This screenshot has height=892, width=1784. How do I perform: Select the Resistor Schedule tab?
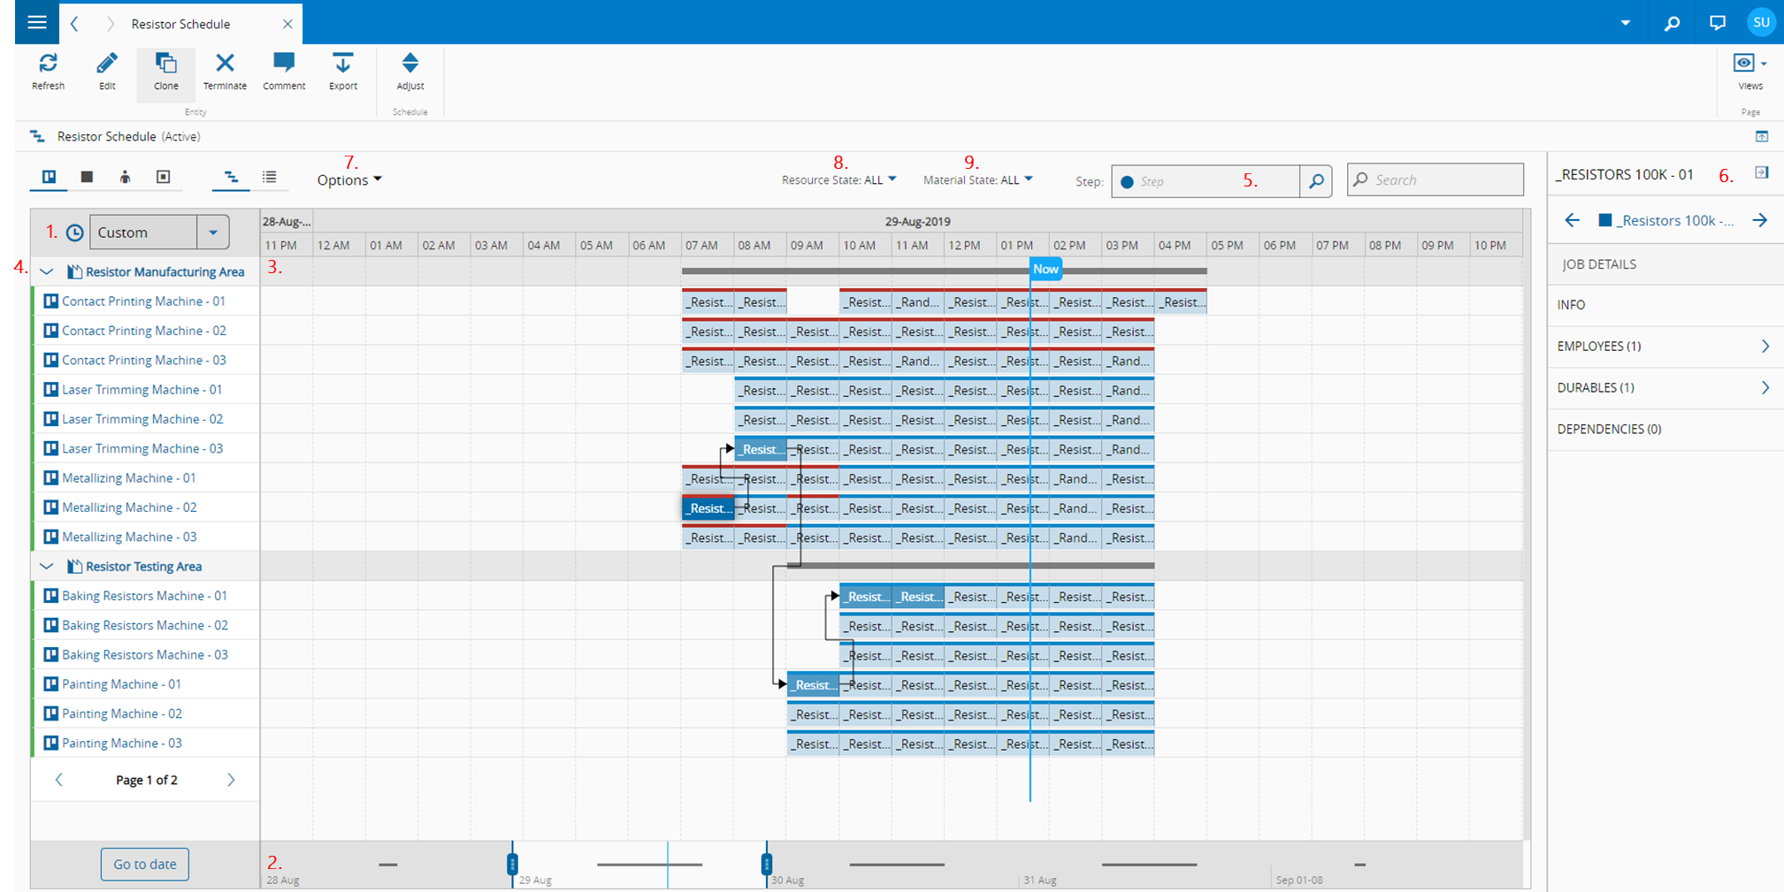[180, 24]
